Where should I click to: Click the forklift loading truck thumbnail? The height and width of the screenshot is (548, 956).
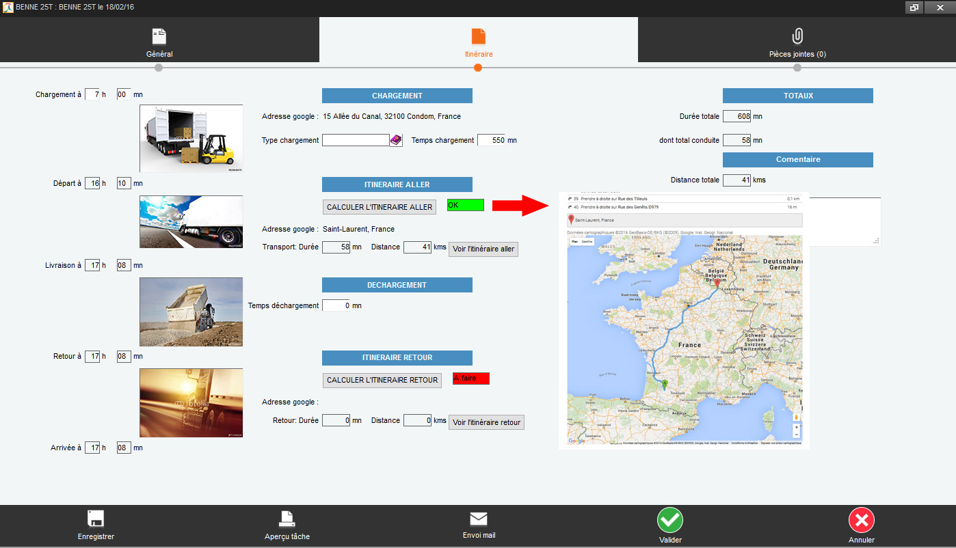click(191, 138)
